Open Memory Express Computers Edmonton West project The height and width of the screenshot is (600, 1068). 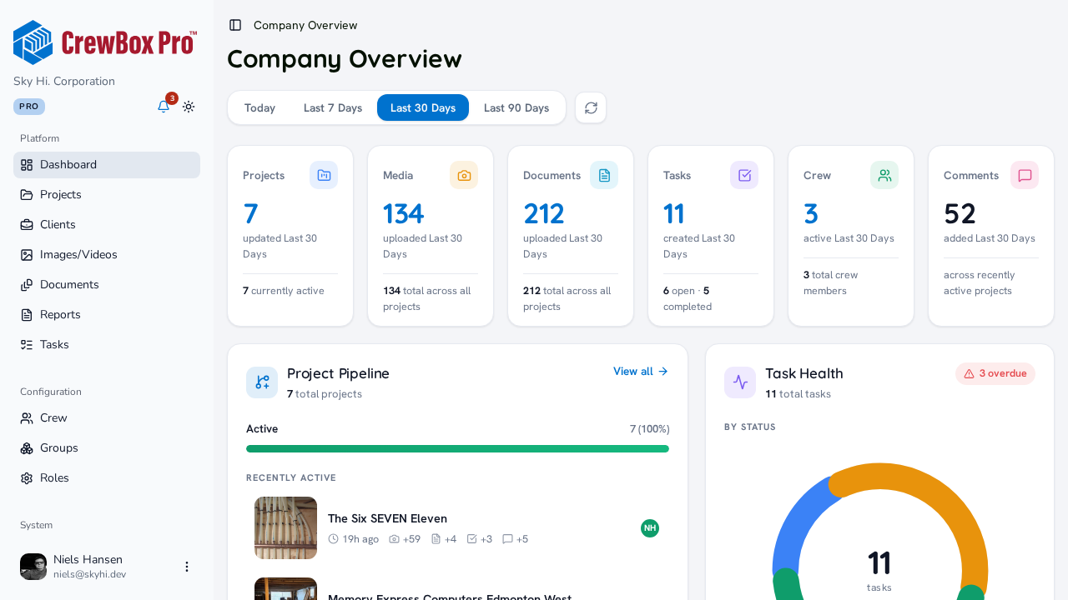[x=450, y=597]
